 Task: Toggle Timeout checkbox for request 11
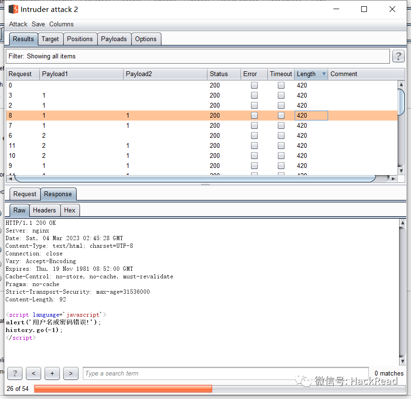tap(281, 145)
